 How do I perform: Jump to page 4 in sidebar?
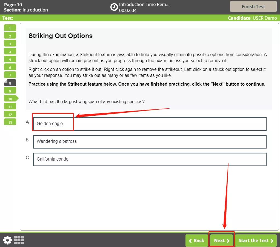10,51
